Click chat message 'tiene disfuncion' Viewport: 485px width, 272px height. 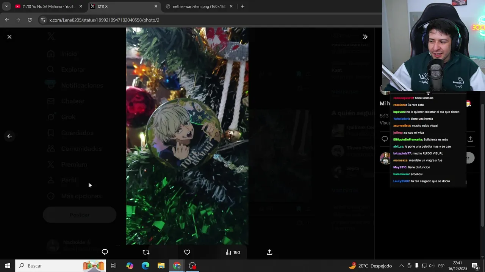tap(419, 167)
